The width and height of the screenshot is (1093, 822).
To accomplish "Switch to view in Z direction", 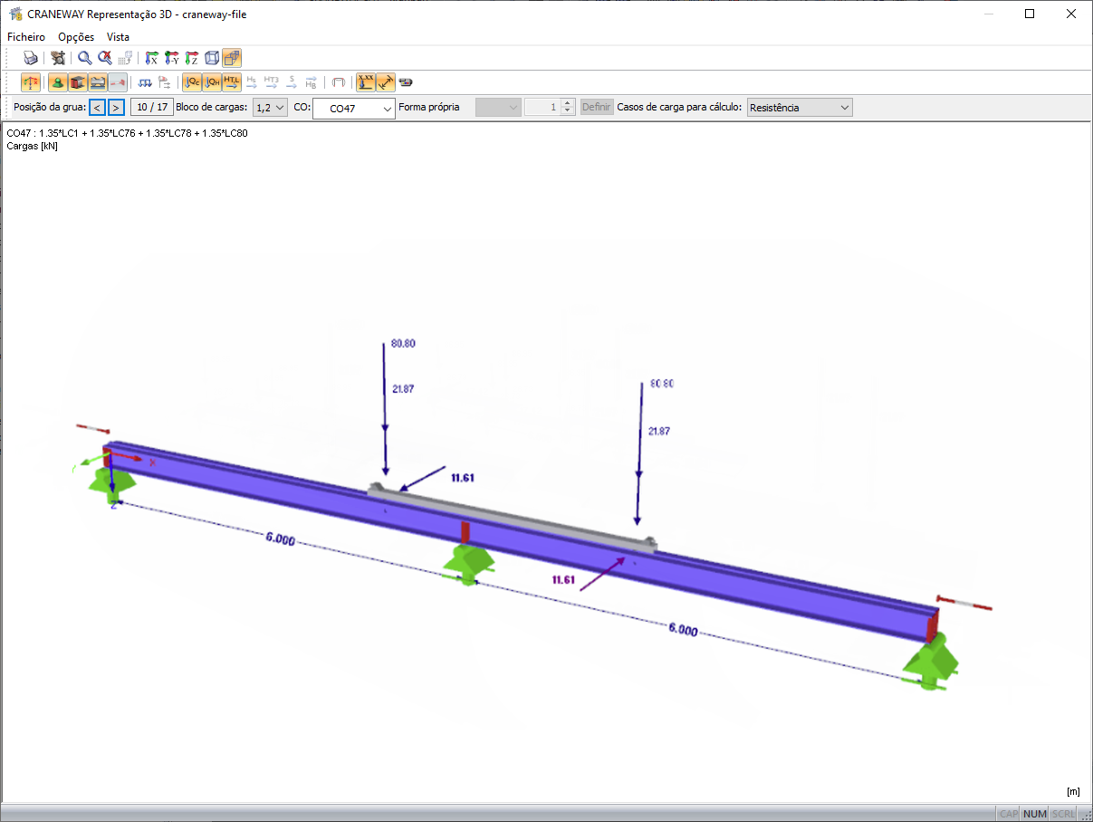I will click(x=192, y=58).
